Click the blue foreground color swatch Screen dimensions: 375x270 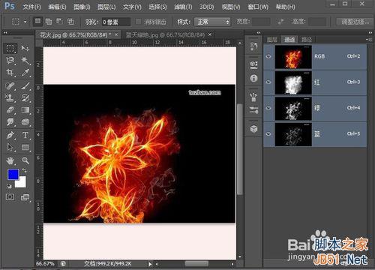[x=13, y=174]
